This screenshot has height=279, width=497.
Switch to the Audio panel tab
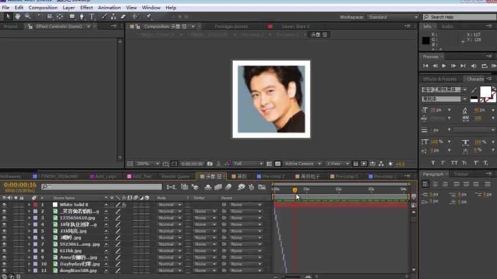point(447,27)
